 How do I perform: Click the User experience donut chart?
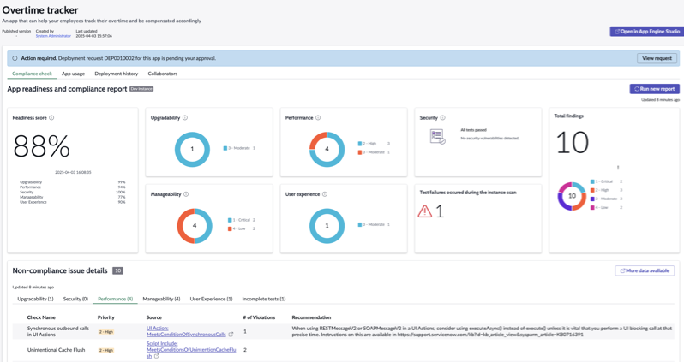click(x=327, y=226)
